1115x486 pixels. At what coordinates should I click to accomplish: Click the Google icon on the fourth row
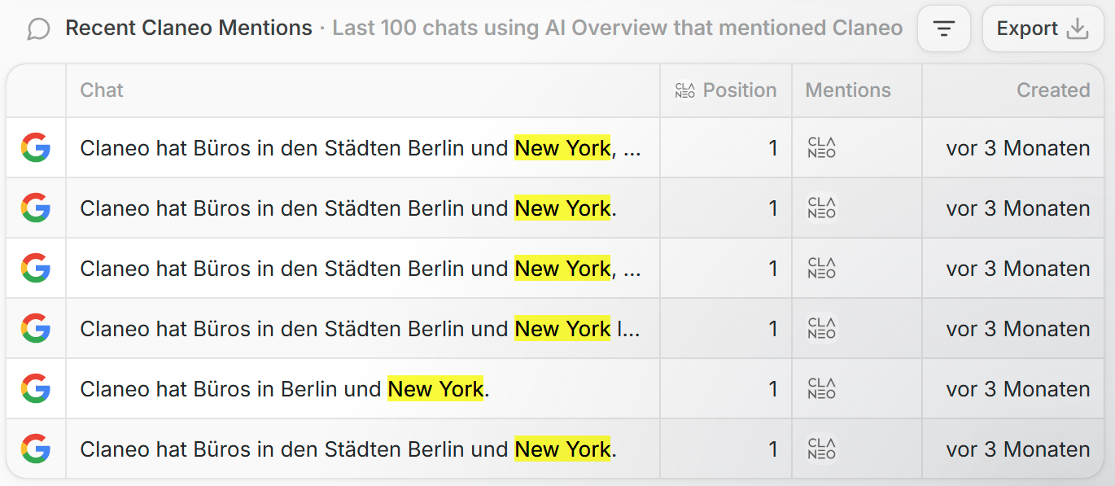pos(36,328)
